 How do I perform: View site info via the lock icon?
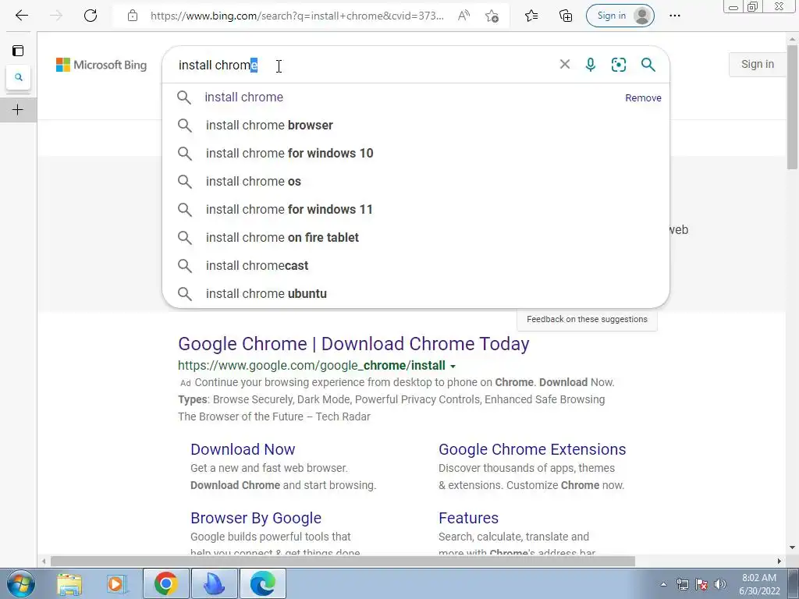133,16
